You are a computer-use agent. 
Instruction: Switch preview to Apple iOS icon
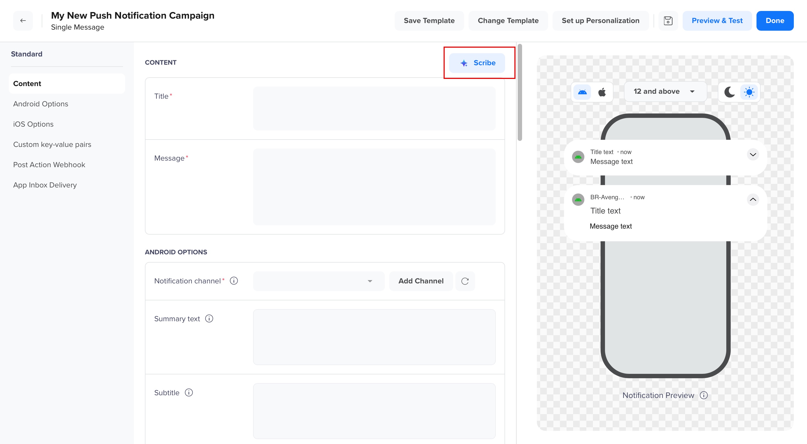pyautogui.click(x=602, y=92)
